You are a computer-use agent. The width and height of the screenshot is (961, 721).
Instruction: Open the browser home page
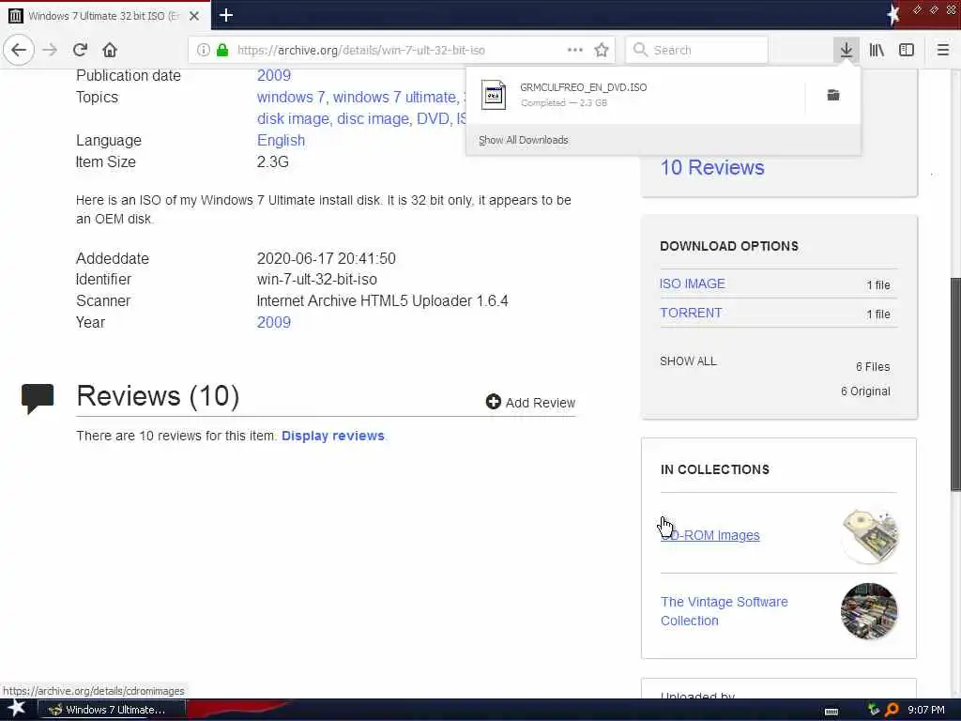coord(110,50)
